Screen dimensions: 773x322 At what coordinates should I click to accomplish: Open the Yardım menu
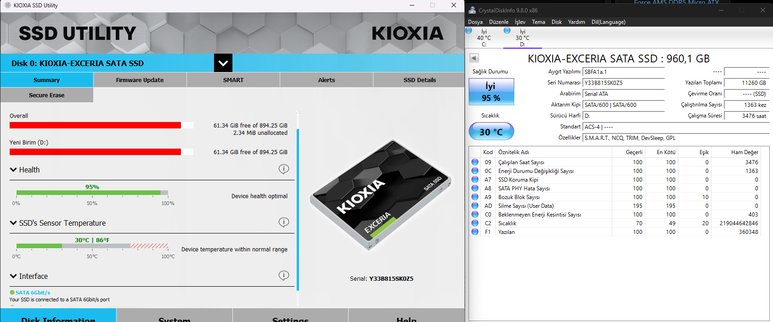click(576, 22)
